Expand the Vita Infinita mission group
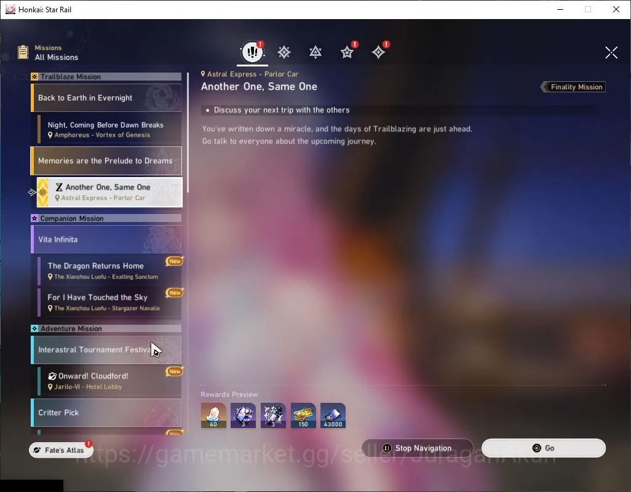This screenshot has height=492, width=631. click(x=106, y=239)
